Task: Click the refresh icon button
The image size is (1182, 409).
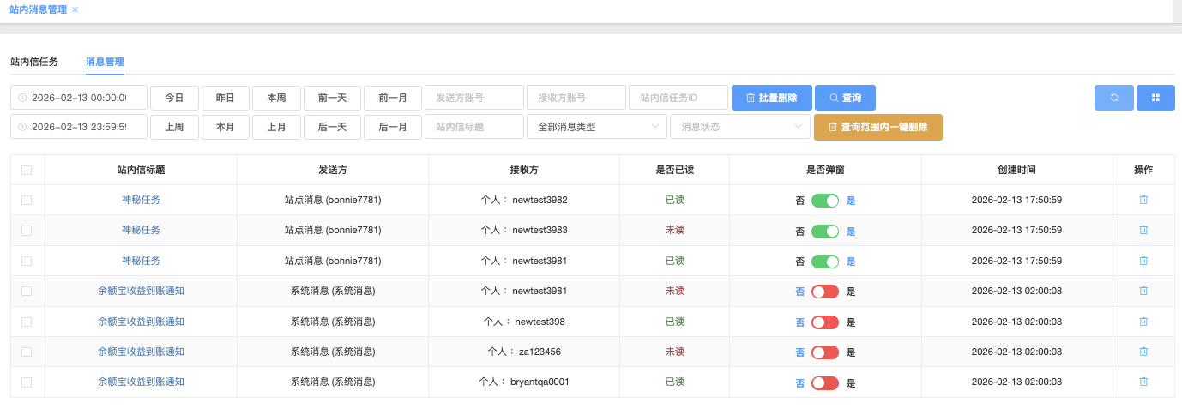Action: pyautogui.click(x=1113, y=98)
